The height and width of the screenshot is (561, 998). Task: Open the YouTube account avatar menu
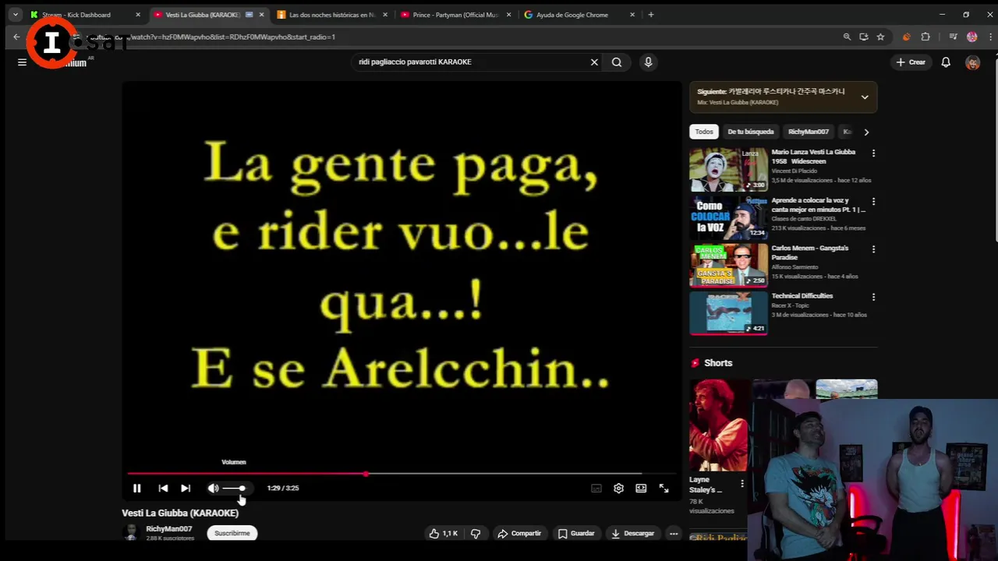972,62
